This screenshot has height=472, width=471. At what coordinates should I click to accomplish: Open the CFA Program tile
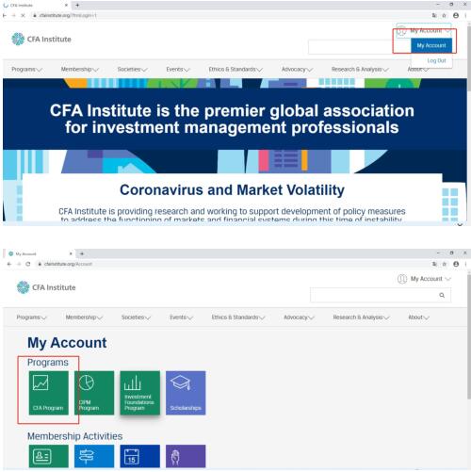pos(49,393)
